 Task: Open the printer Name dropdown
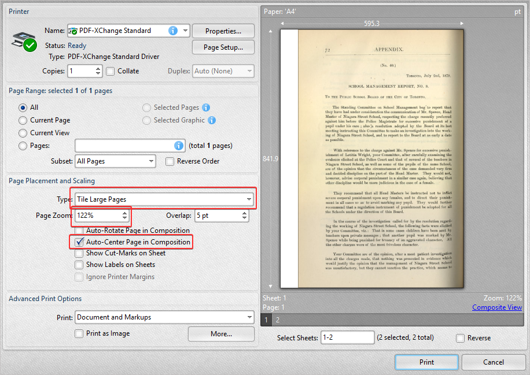click(x=185, y=31)
